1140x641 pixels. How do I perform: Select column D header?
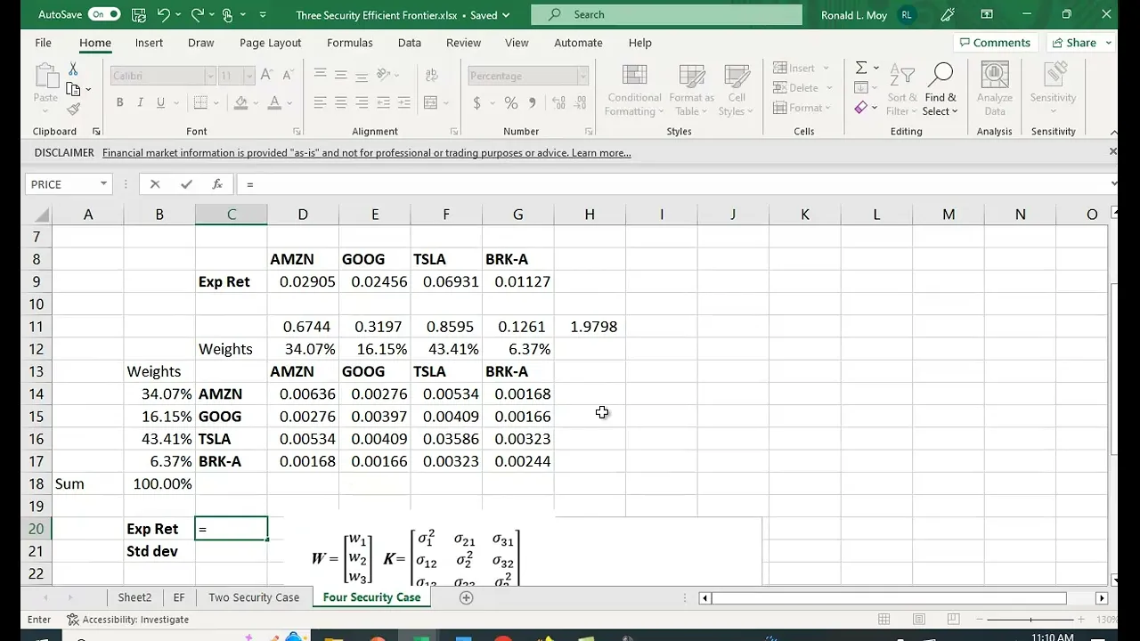[303, 215]
